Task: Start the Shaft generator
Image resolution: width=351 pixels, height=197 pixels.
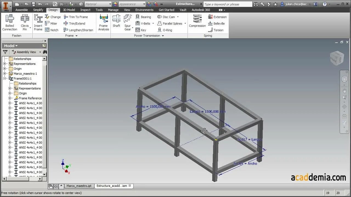Action: click(x=116, y=21)
